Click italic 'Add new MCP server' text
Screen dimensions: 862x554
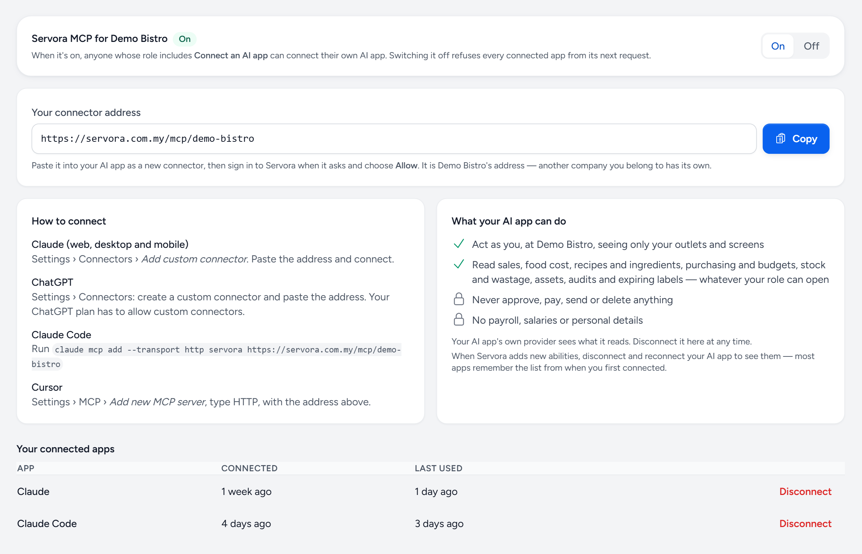(158, 402)
